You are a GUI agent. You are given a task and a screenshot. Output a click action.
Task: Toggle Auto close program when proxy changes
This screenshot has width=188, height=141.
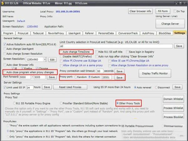point(5,72)
